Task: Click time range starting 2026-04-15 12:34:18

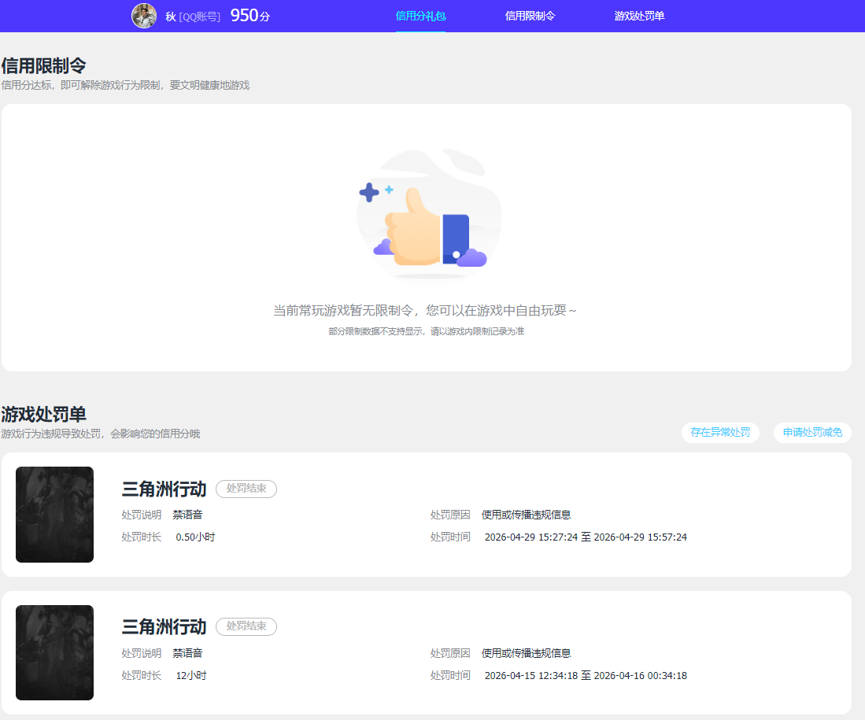Action: 586,675
